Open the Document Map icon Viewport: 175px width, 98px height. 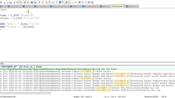tap(66, 2)
